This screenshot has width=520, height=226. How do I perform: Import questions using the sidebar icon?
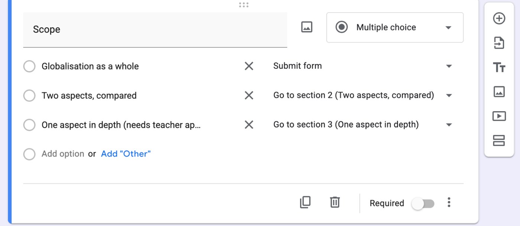tap(499, 43)
